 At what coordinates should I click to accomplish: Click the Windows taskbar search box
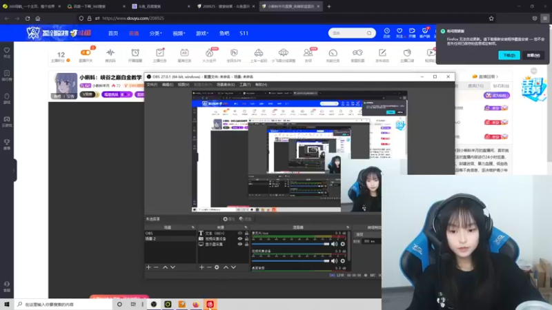click(63, 304)
